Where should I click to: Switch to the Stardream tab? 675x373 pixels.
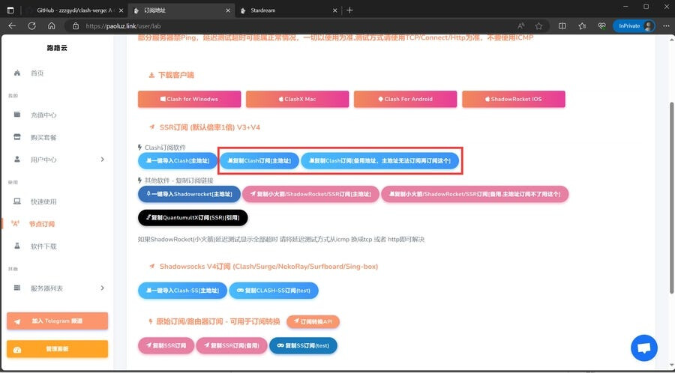click(x=289, y=10)
